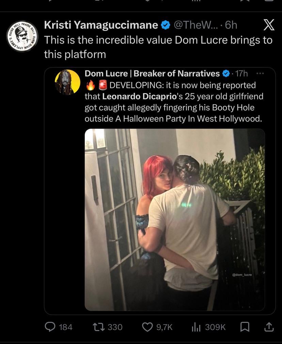Click the X logo at top right

click(269, 25)
